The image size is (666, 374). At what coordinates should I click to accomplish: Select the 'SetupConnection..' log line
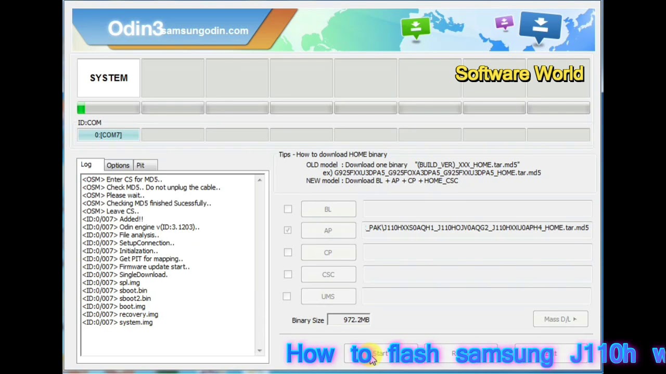pyautogui.click(x=129, y=243)
